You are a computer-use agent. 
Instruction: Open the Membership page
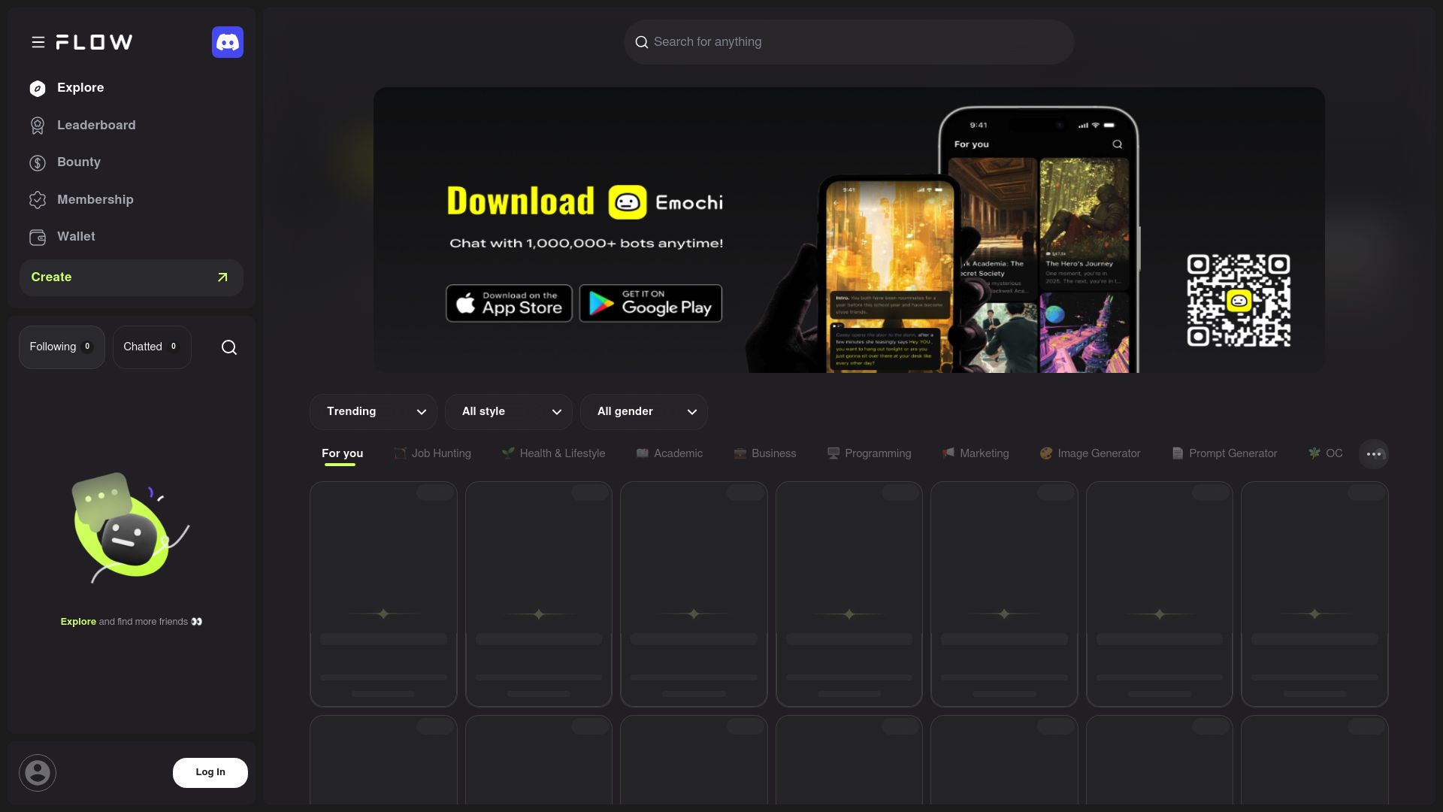[x=95, y=199]
